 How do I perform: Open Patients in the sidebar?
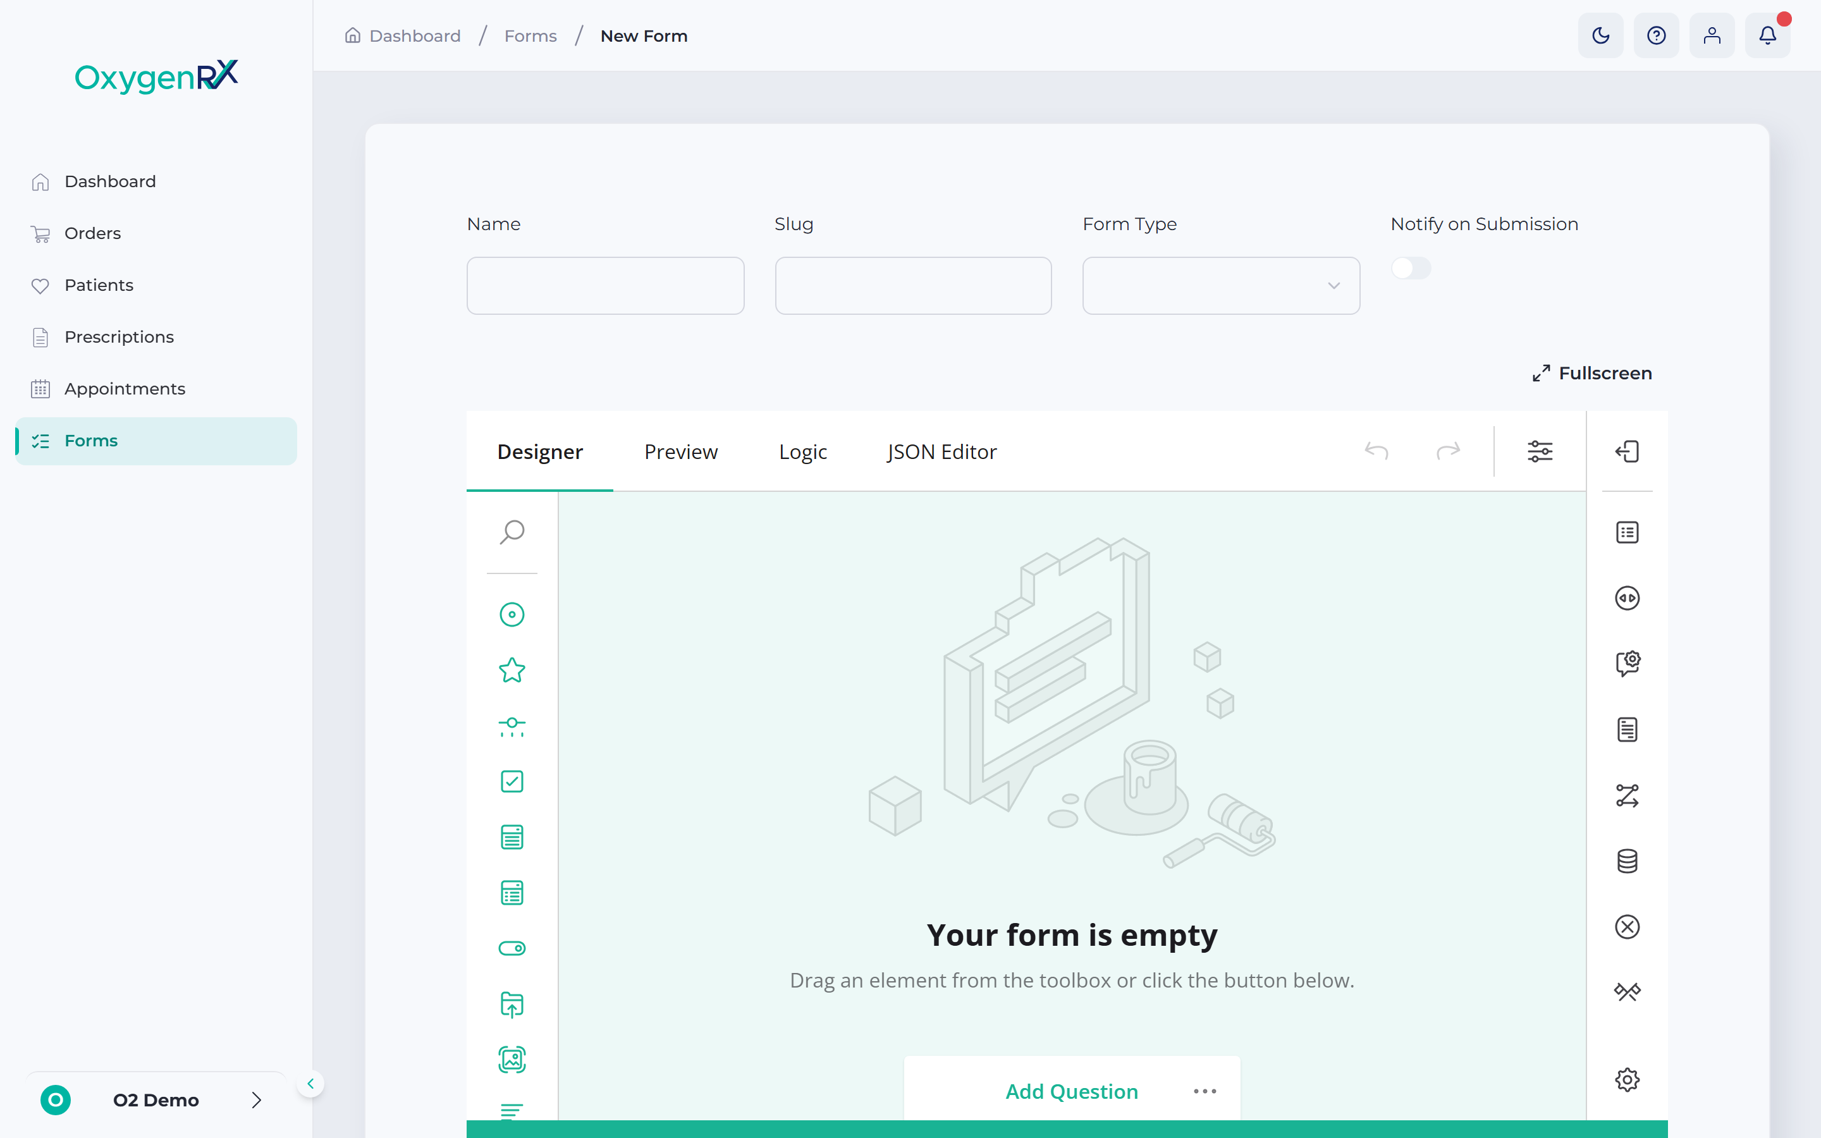(156, 285)
